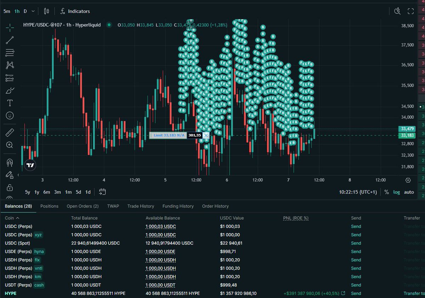Set chart range to 5d

(x=79, y=192)
